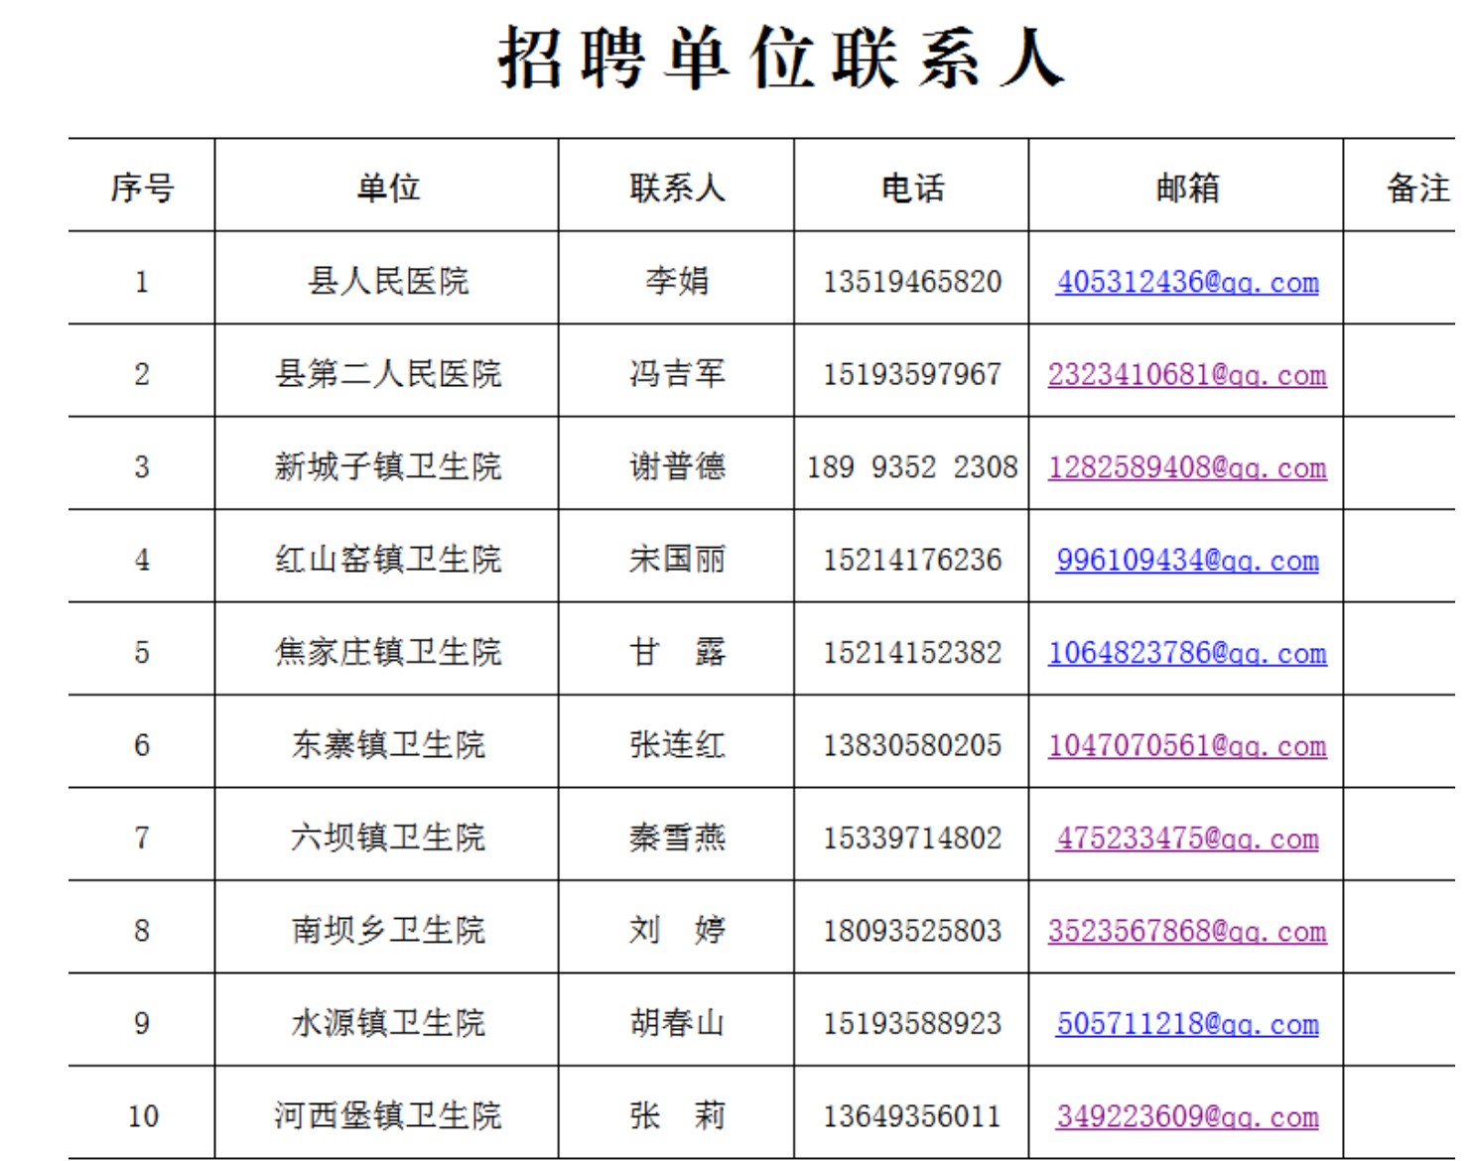Select serial number 8 for 南坝乡卫生院
Image resolution: width=1475 pixels, height=1161 pixels.
[x=142, y=931]
